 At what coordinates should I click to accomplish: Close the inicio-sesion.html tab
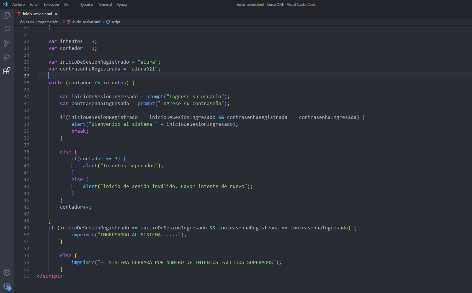click(56, 14)
